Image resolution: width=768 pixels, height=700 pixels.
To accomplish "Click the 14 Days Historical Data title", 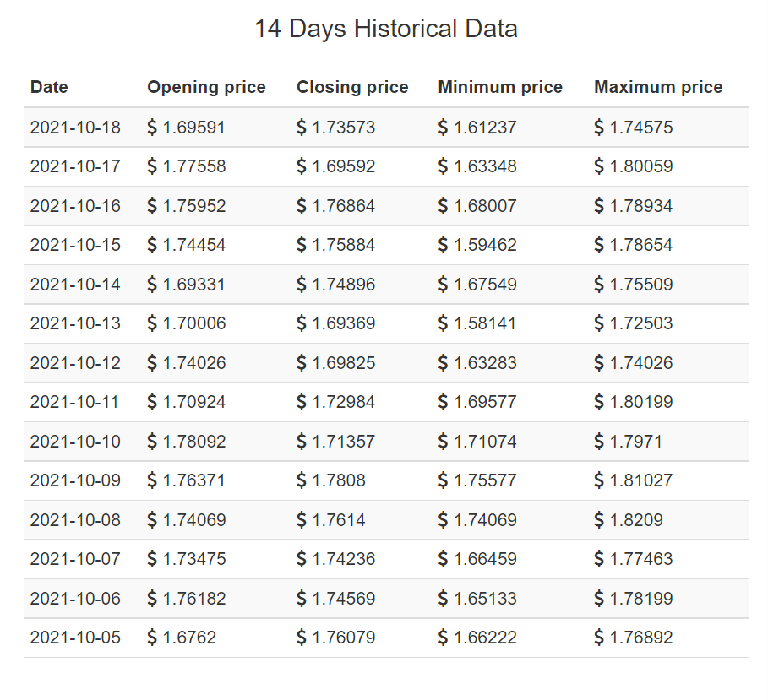I will point(386,29).
